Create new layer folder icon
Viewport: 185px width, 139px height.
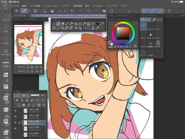pos(24,105)
